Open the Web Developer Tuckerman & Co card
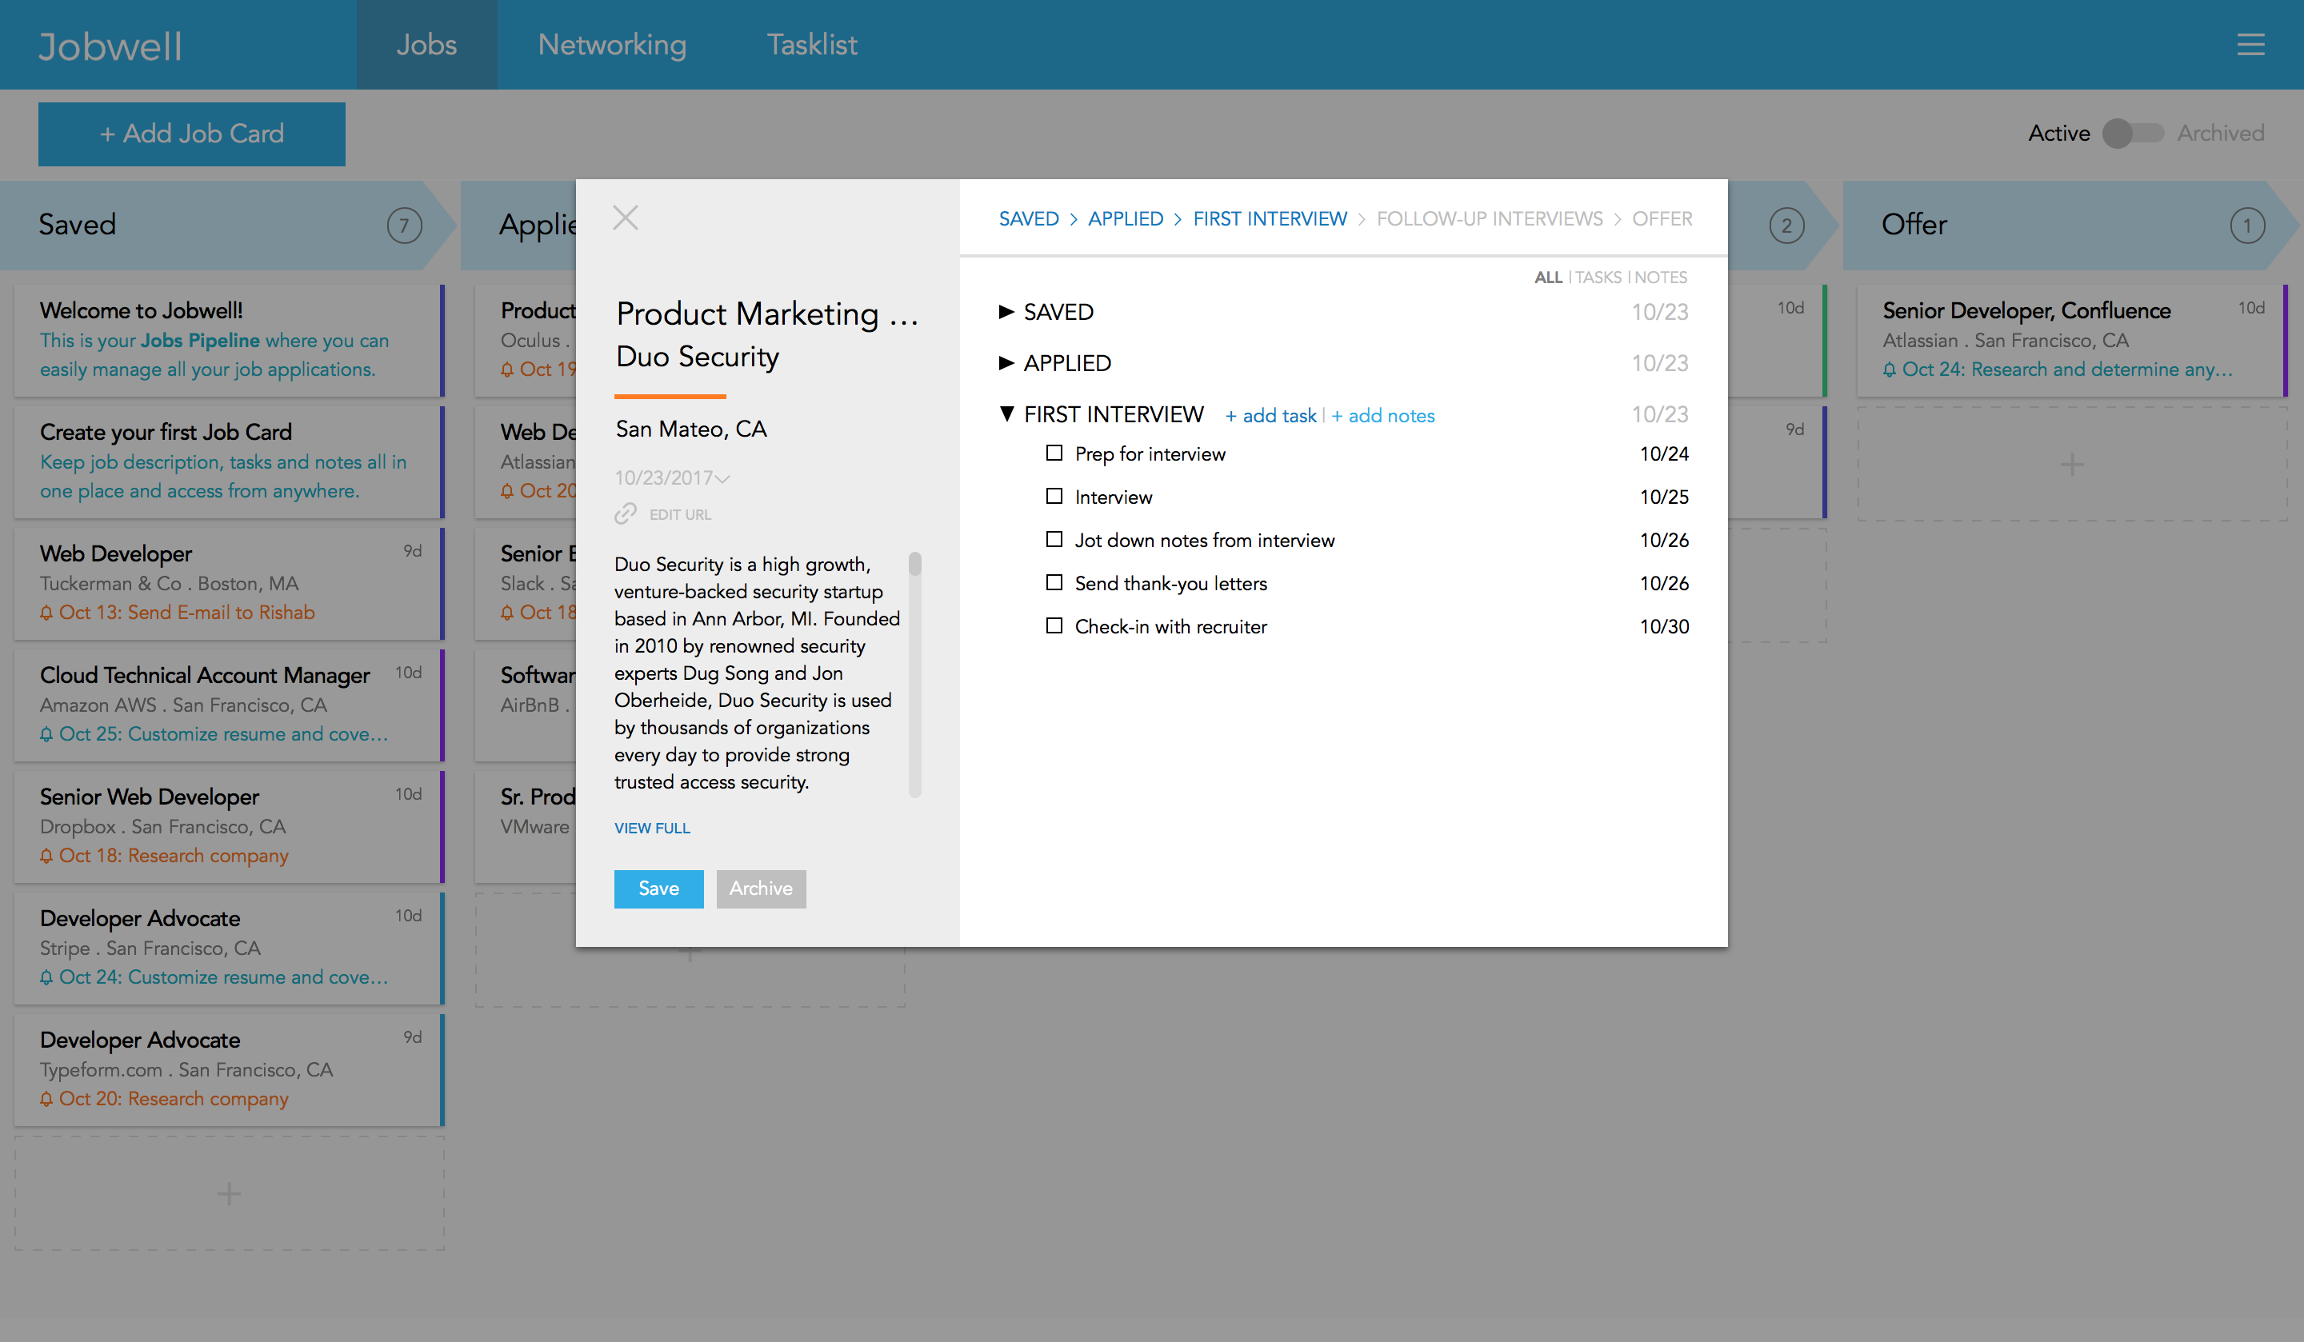The height and width of the screenshot is (1342, 2304). [x=230, y=583]
